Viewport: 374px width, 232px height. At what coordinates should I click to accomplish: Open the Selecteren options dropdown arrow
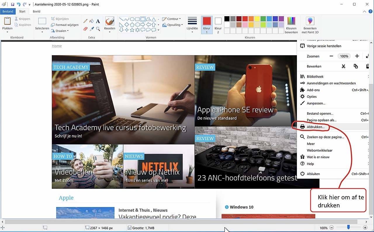(x=42, y=32)
